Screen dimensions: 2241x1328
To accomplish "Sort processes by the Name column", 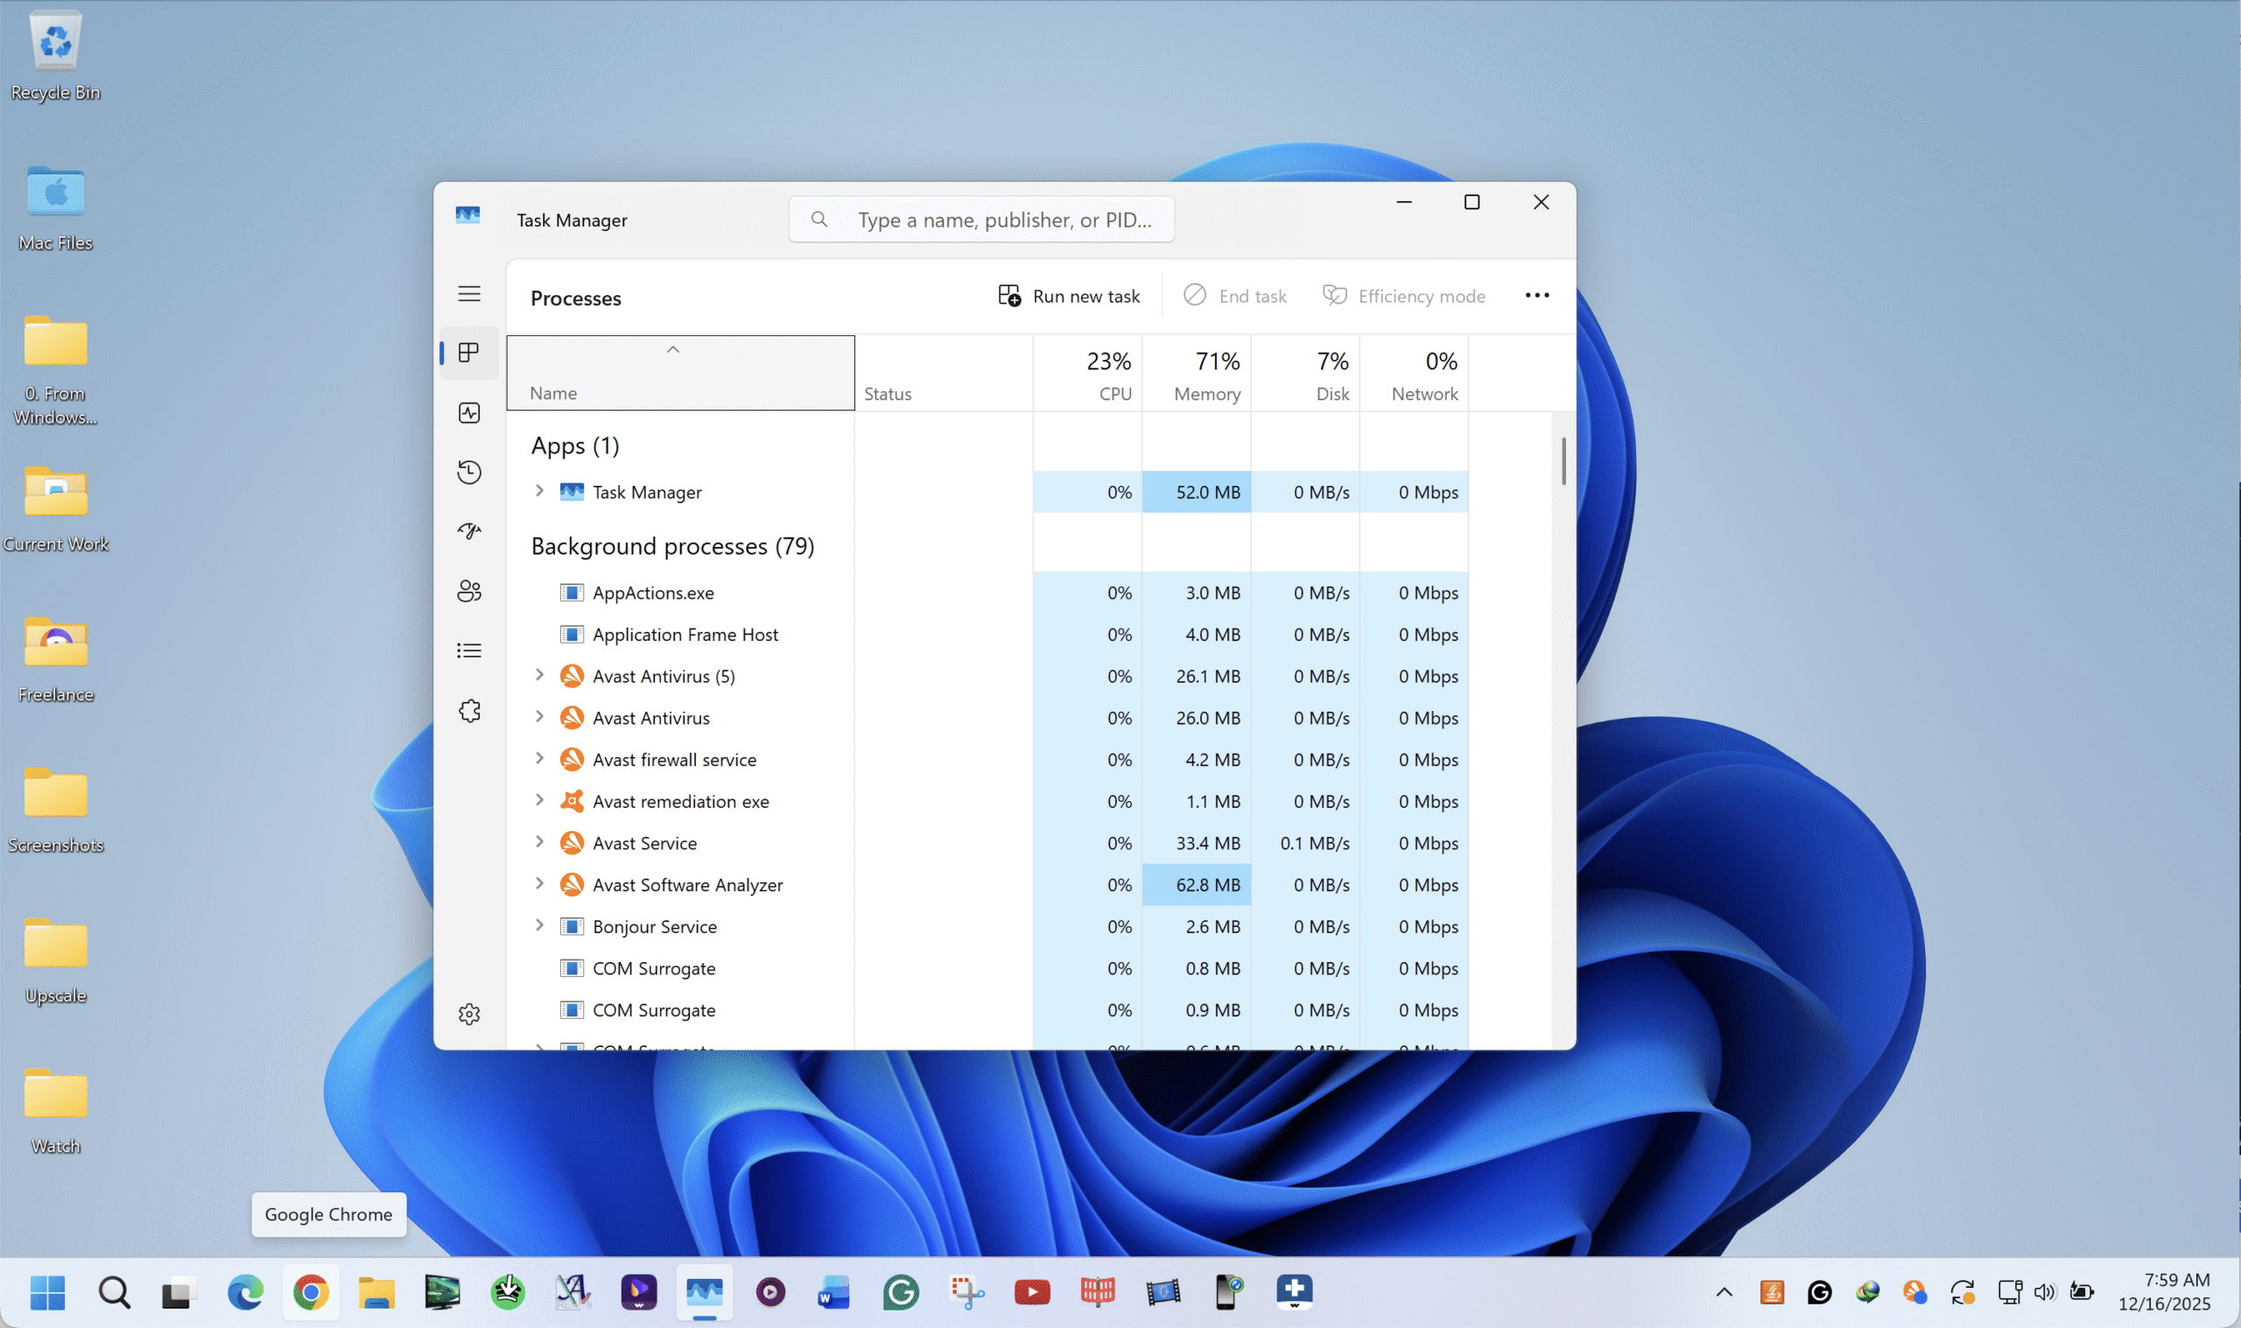I will (680, 373).
